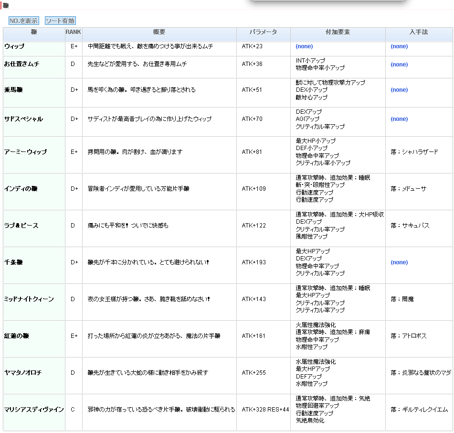Open the 入手法 (none) link in ウィップ row
Viewport: 454px width, 433px height.
[399, 46]
